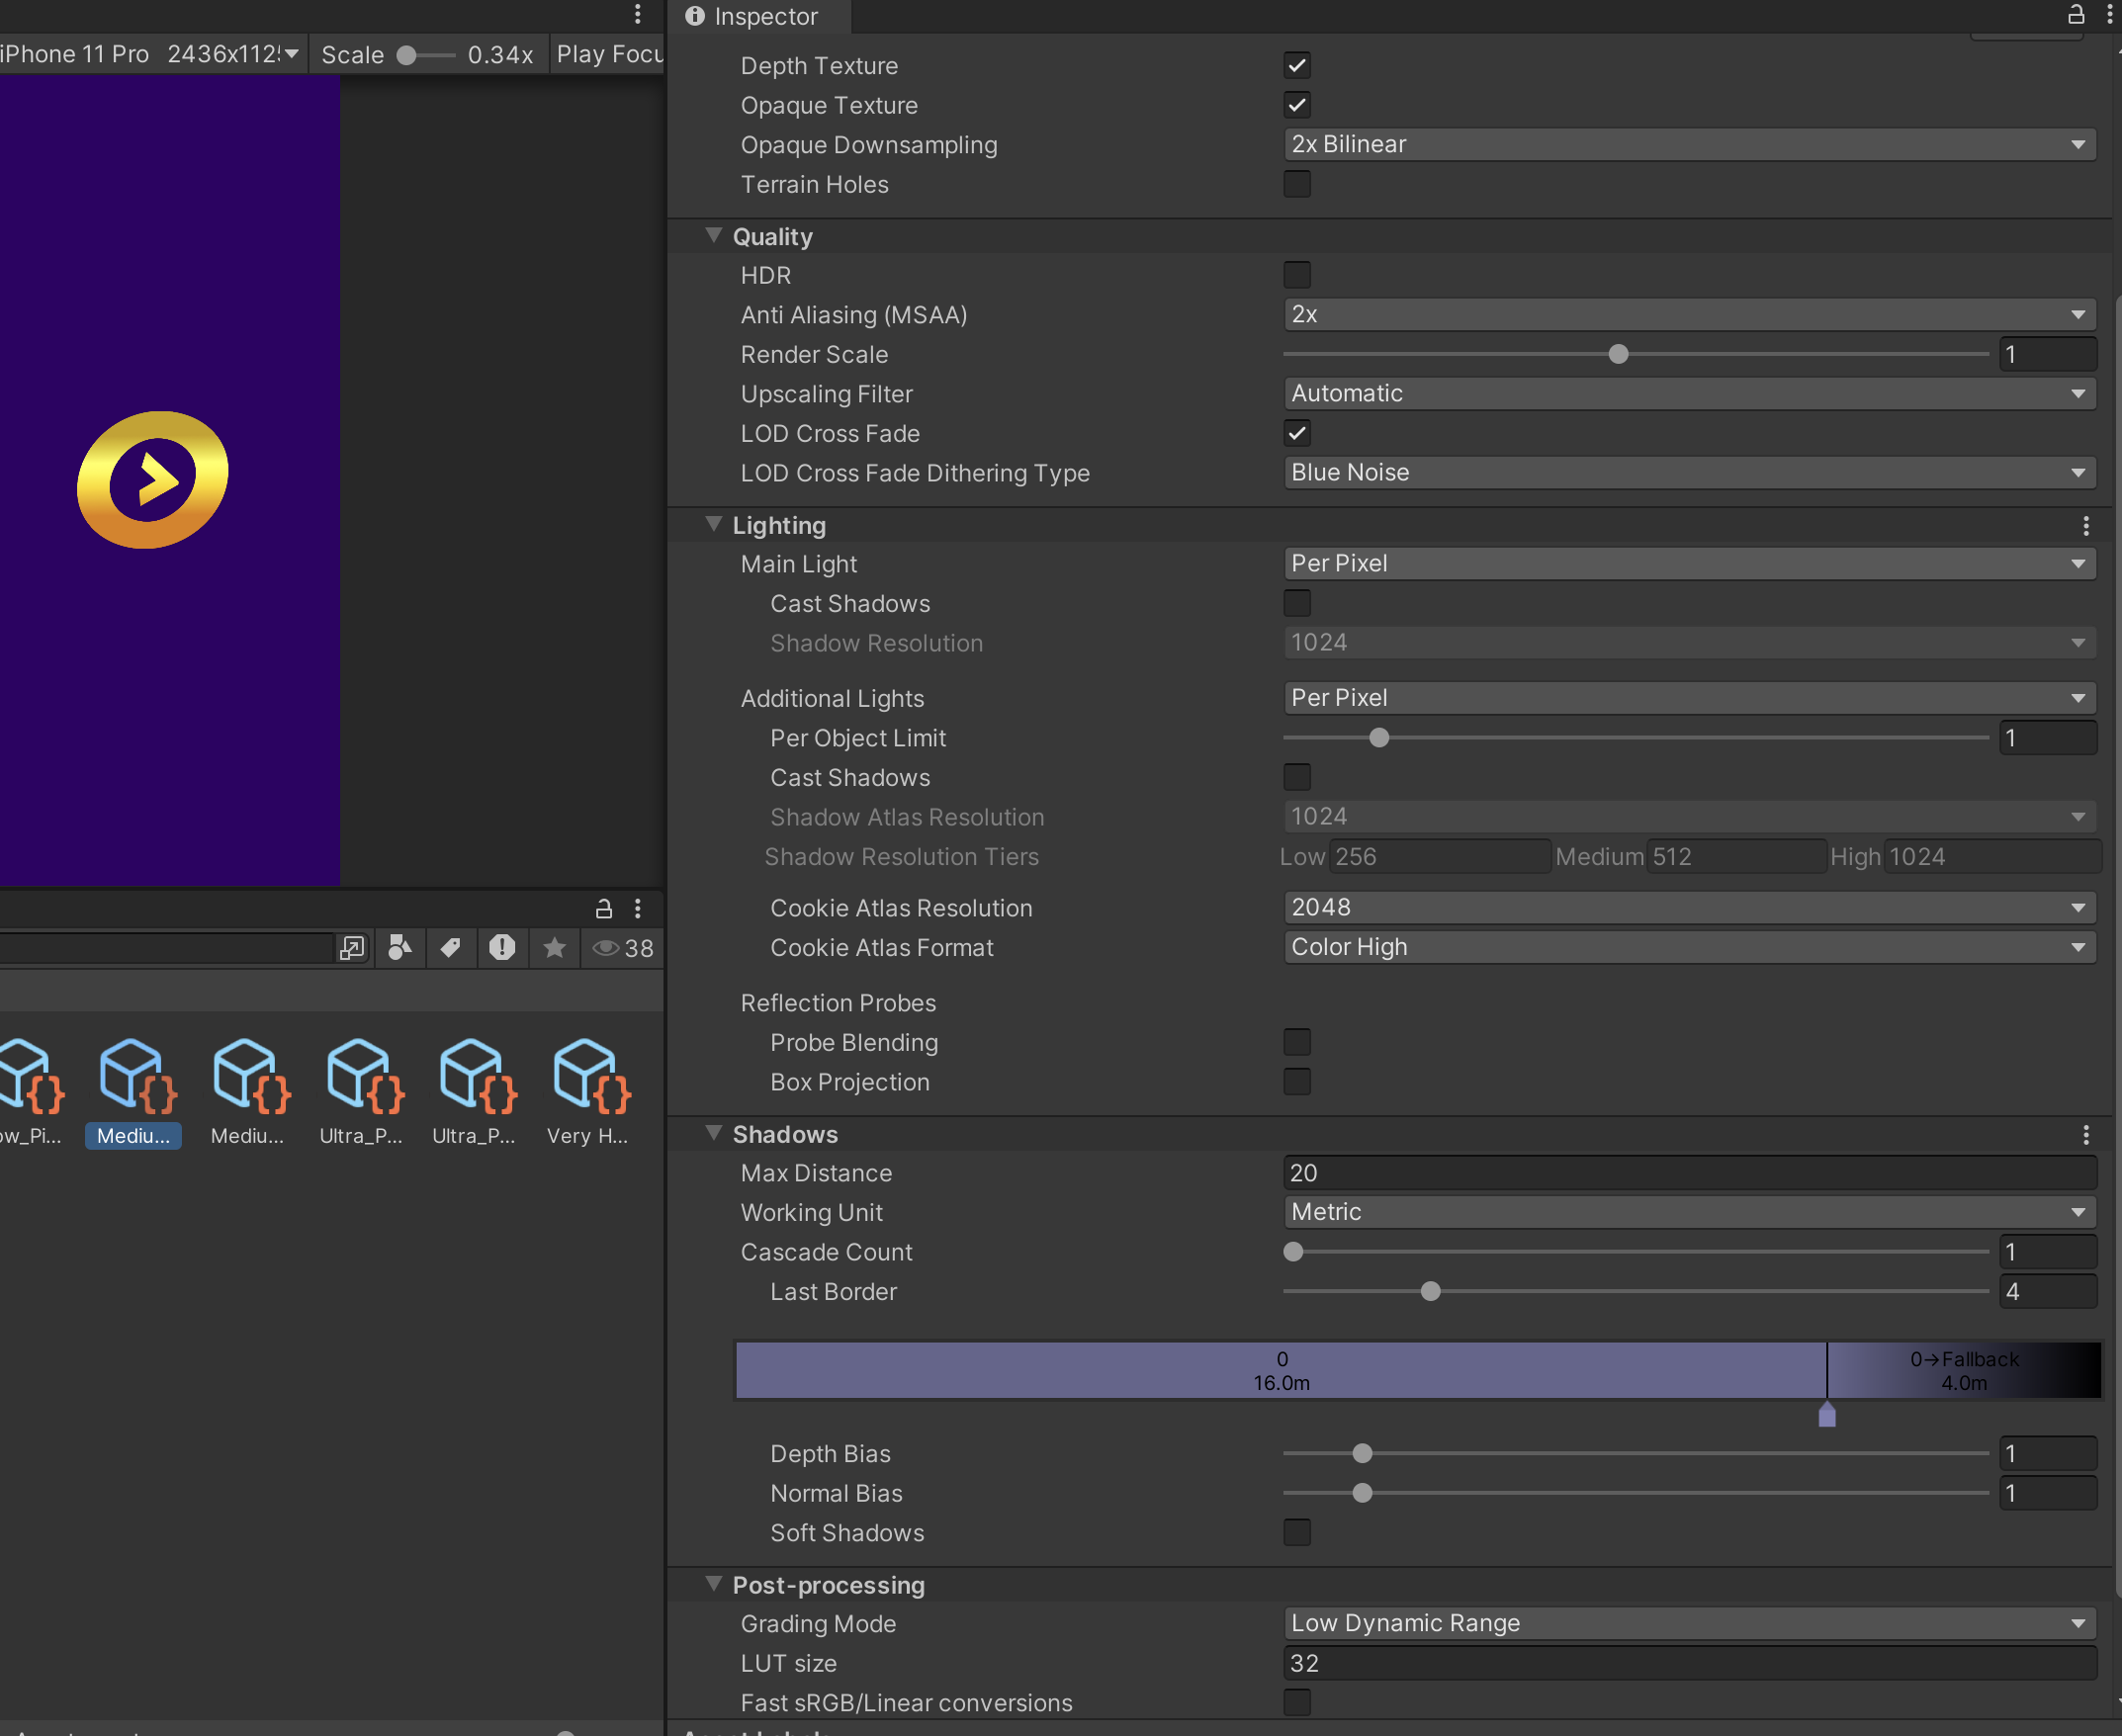Open the Game view options menu
The image size is (2122, 1736).
coord(638,15)
